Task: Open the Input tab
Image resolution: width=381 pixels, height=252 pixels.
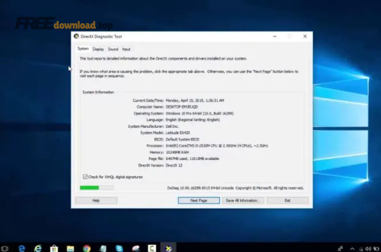Action: 126,49
